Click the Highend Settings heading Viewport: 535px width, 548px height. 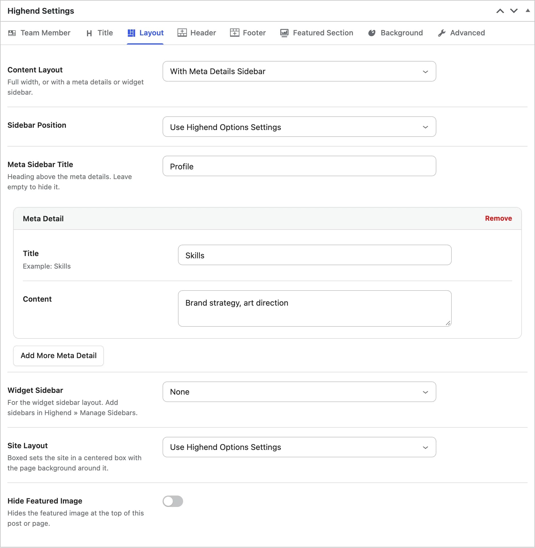41,11
